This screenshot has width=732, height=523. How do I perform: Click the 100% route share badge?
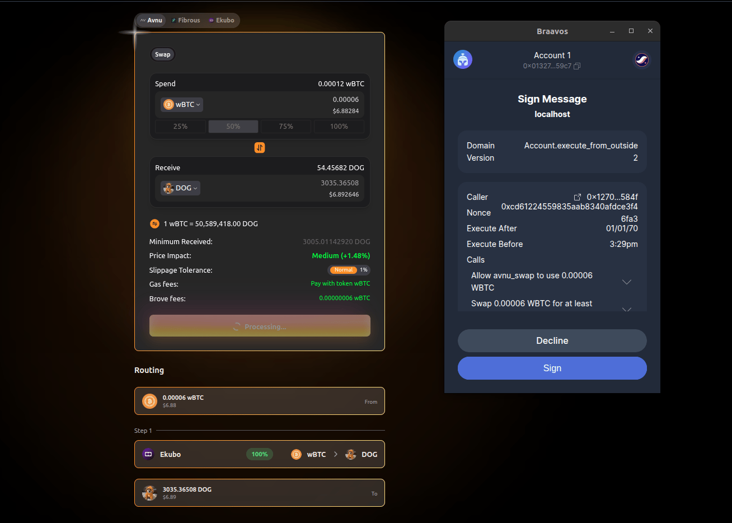260,454
